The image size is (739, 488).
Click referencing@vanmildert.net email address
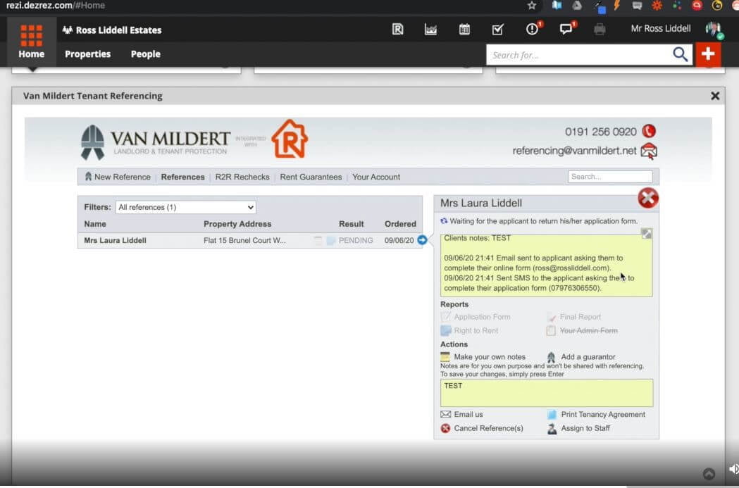click(x=574, y=151)
